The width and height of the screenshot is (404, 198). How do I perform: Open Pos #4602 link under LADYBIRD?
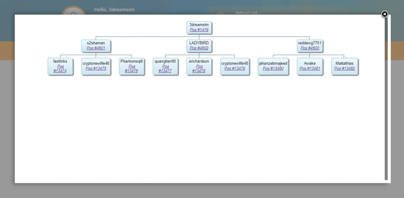(x=199, y=48)
